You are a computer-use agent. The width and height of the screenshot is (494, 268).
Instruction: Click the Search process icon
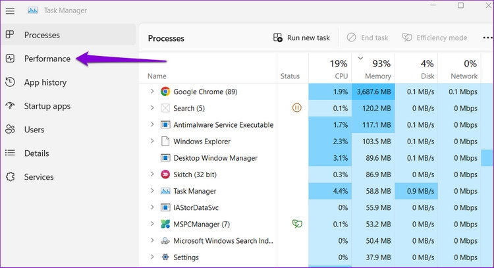click(x=165, y=109)
